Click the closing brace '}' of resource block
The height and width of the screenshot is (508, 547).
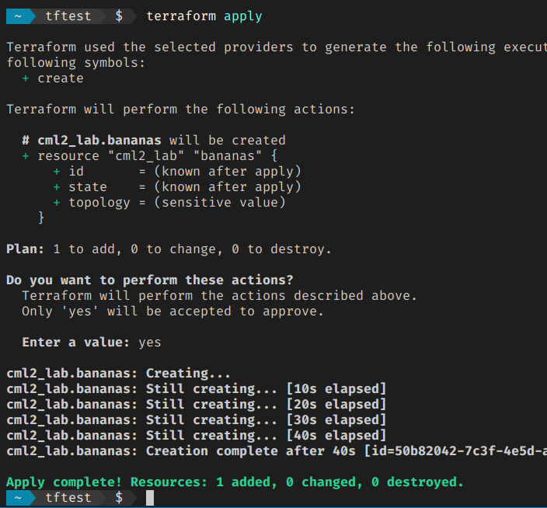coord(41,218)
